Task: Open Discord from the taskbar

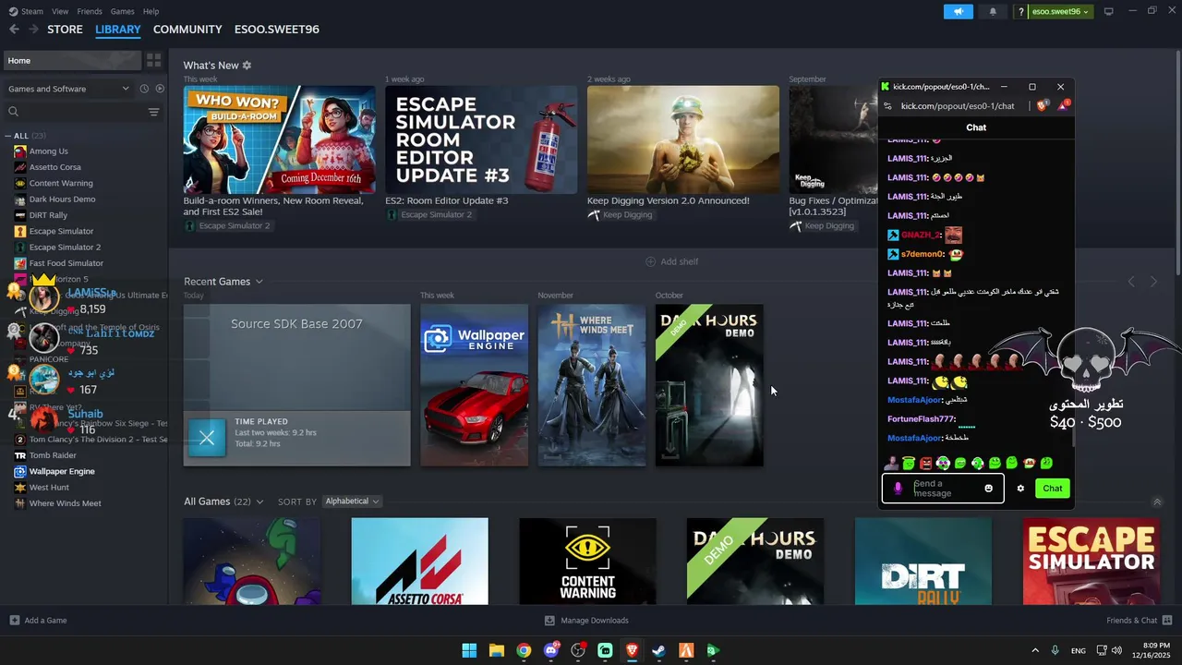Action: coord(551,650)
